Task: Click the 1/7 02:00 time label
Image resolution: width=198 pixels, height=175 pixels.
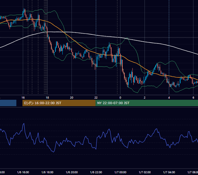Action: pyautogui.click(x=145, y=172)
